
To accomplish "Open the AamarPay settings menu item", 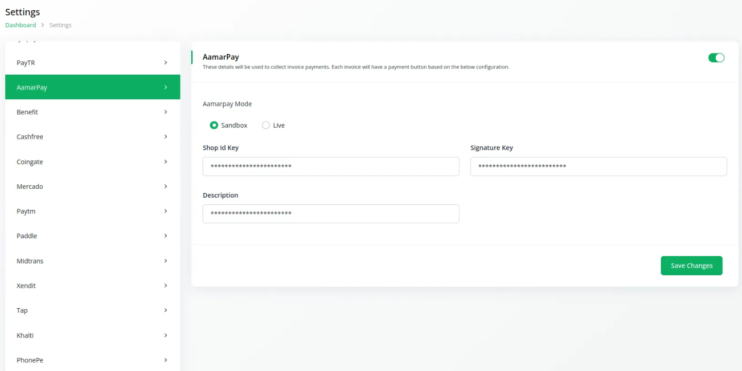I will click(x=93, y=87).
